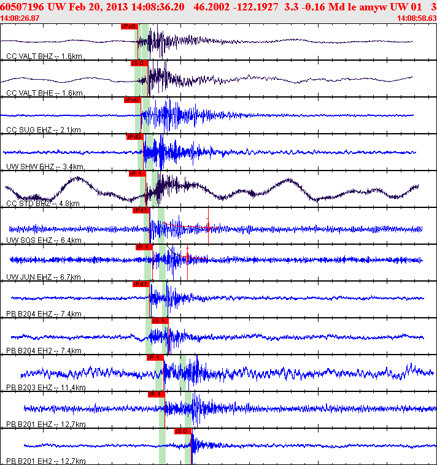Viewport: 437px width, 465px height.
Task: Select the iS 0 pick flag on VALT BHE trace
Action: [x=139, y=63]
